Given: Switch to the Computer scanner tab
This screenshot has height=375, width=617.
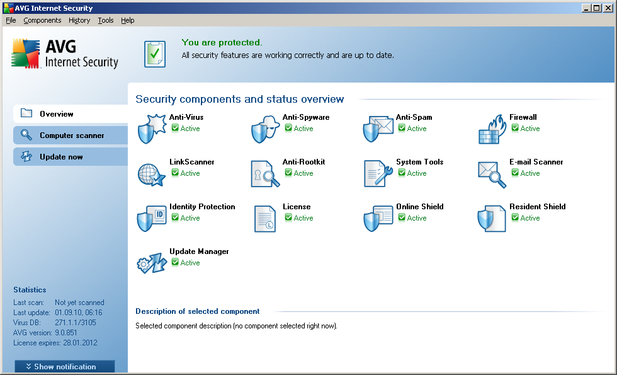Looking at the screenshot, I should 71,136.
